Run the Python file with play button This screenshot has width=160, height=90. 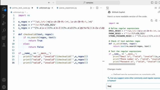click(91, 8)
